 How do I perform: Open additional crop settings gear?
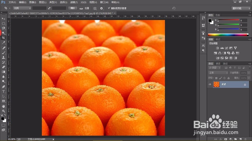[x=101, y=8]
